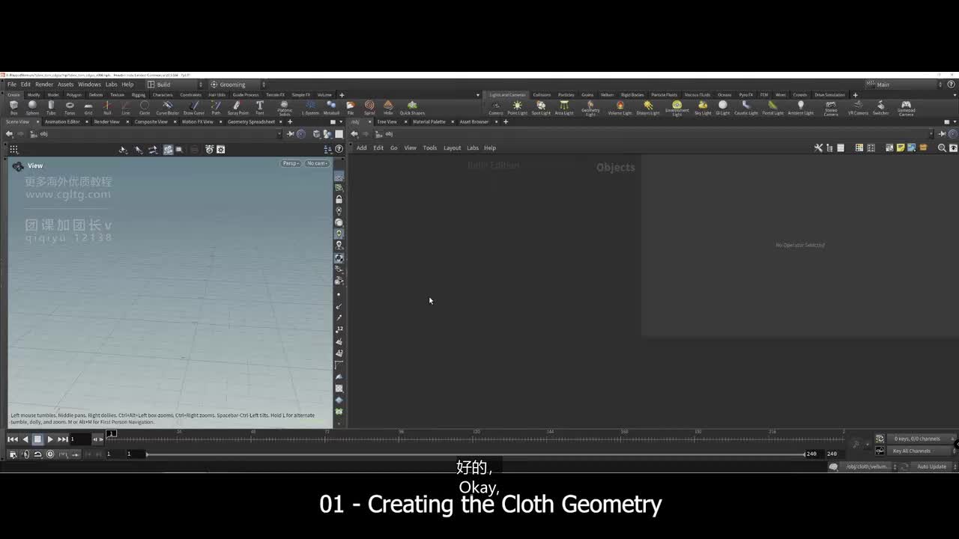Select the Null shelf tool
Image resolution: width=959 pixels, height=539 pixels.
click(x=107, y=108)
